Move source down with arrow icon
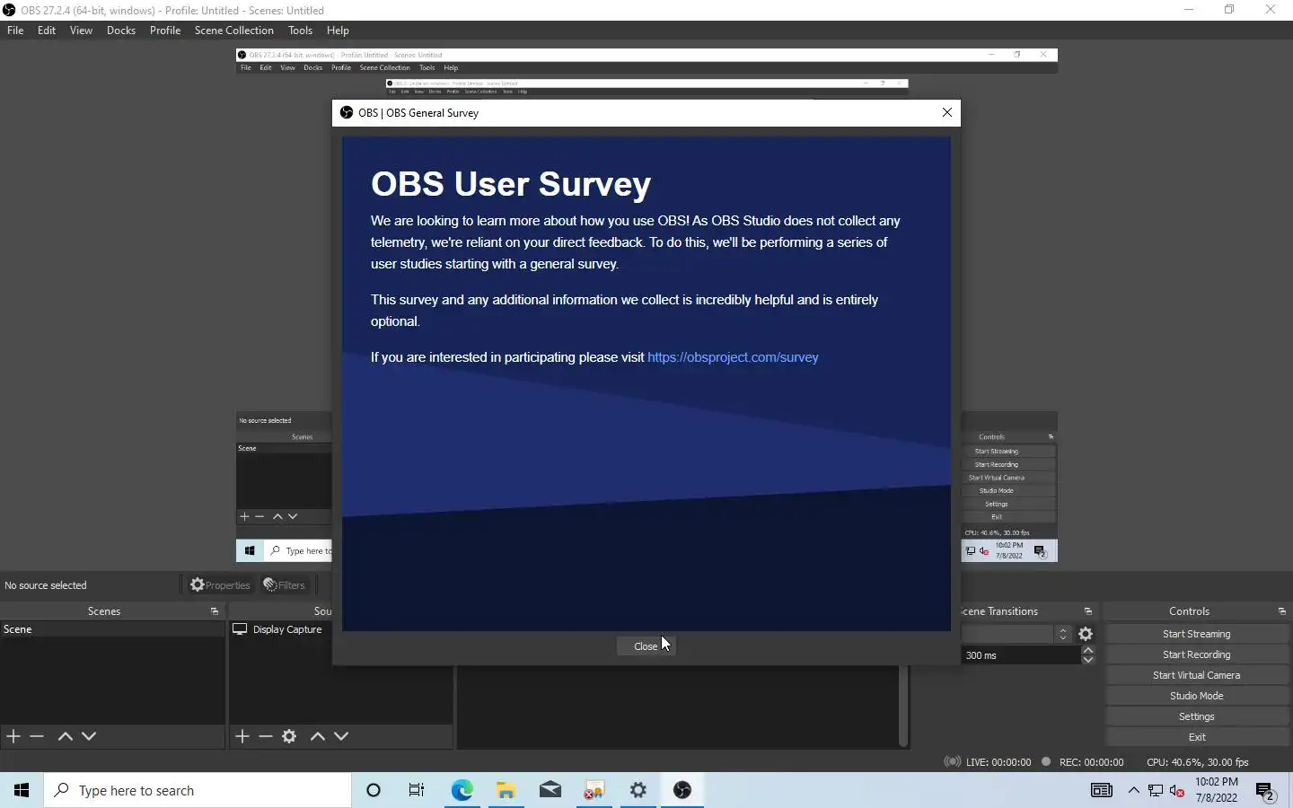The height and width of the screenshot is (808, 1293). coord(341,736)
